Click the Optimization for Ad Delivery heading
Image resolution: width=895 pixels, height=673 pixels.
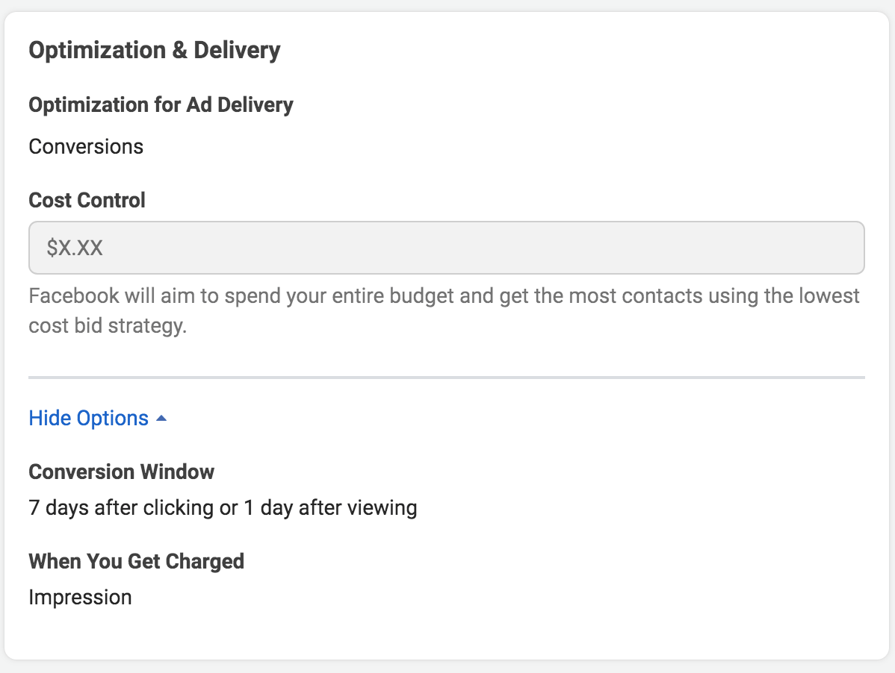pyautogui.click(x=160, y=104)
